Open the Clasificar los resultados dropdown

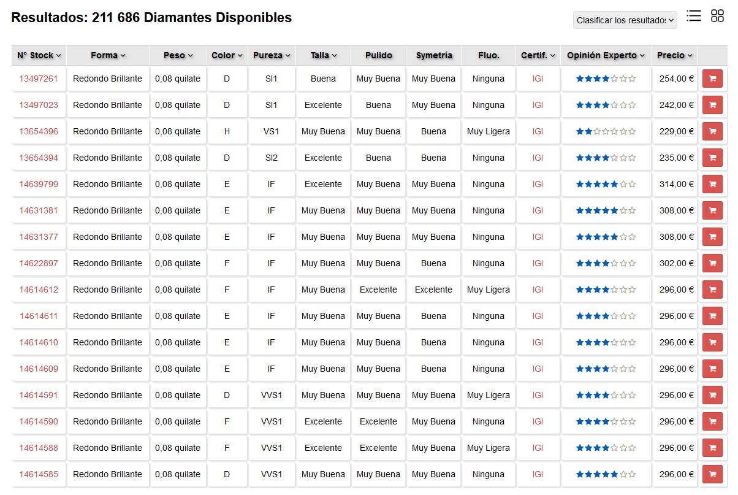pyautogui.click(x=624, y=20)
